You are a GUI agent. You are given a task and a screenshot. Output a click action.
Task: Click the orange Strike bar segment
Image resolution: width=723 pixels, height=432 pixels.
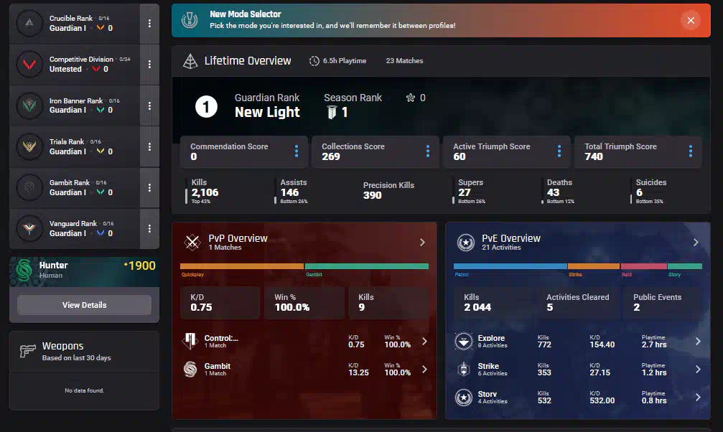point(594,266)
